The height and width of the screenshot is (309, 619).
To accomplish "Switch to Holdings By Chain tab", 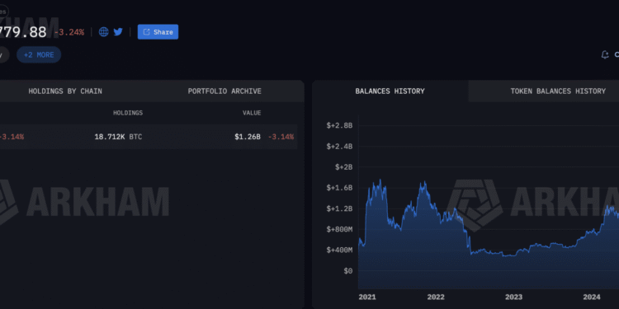I will tap(65, 91).
